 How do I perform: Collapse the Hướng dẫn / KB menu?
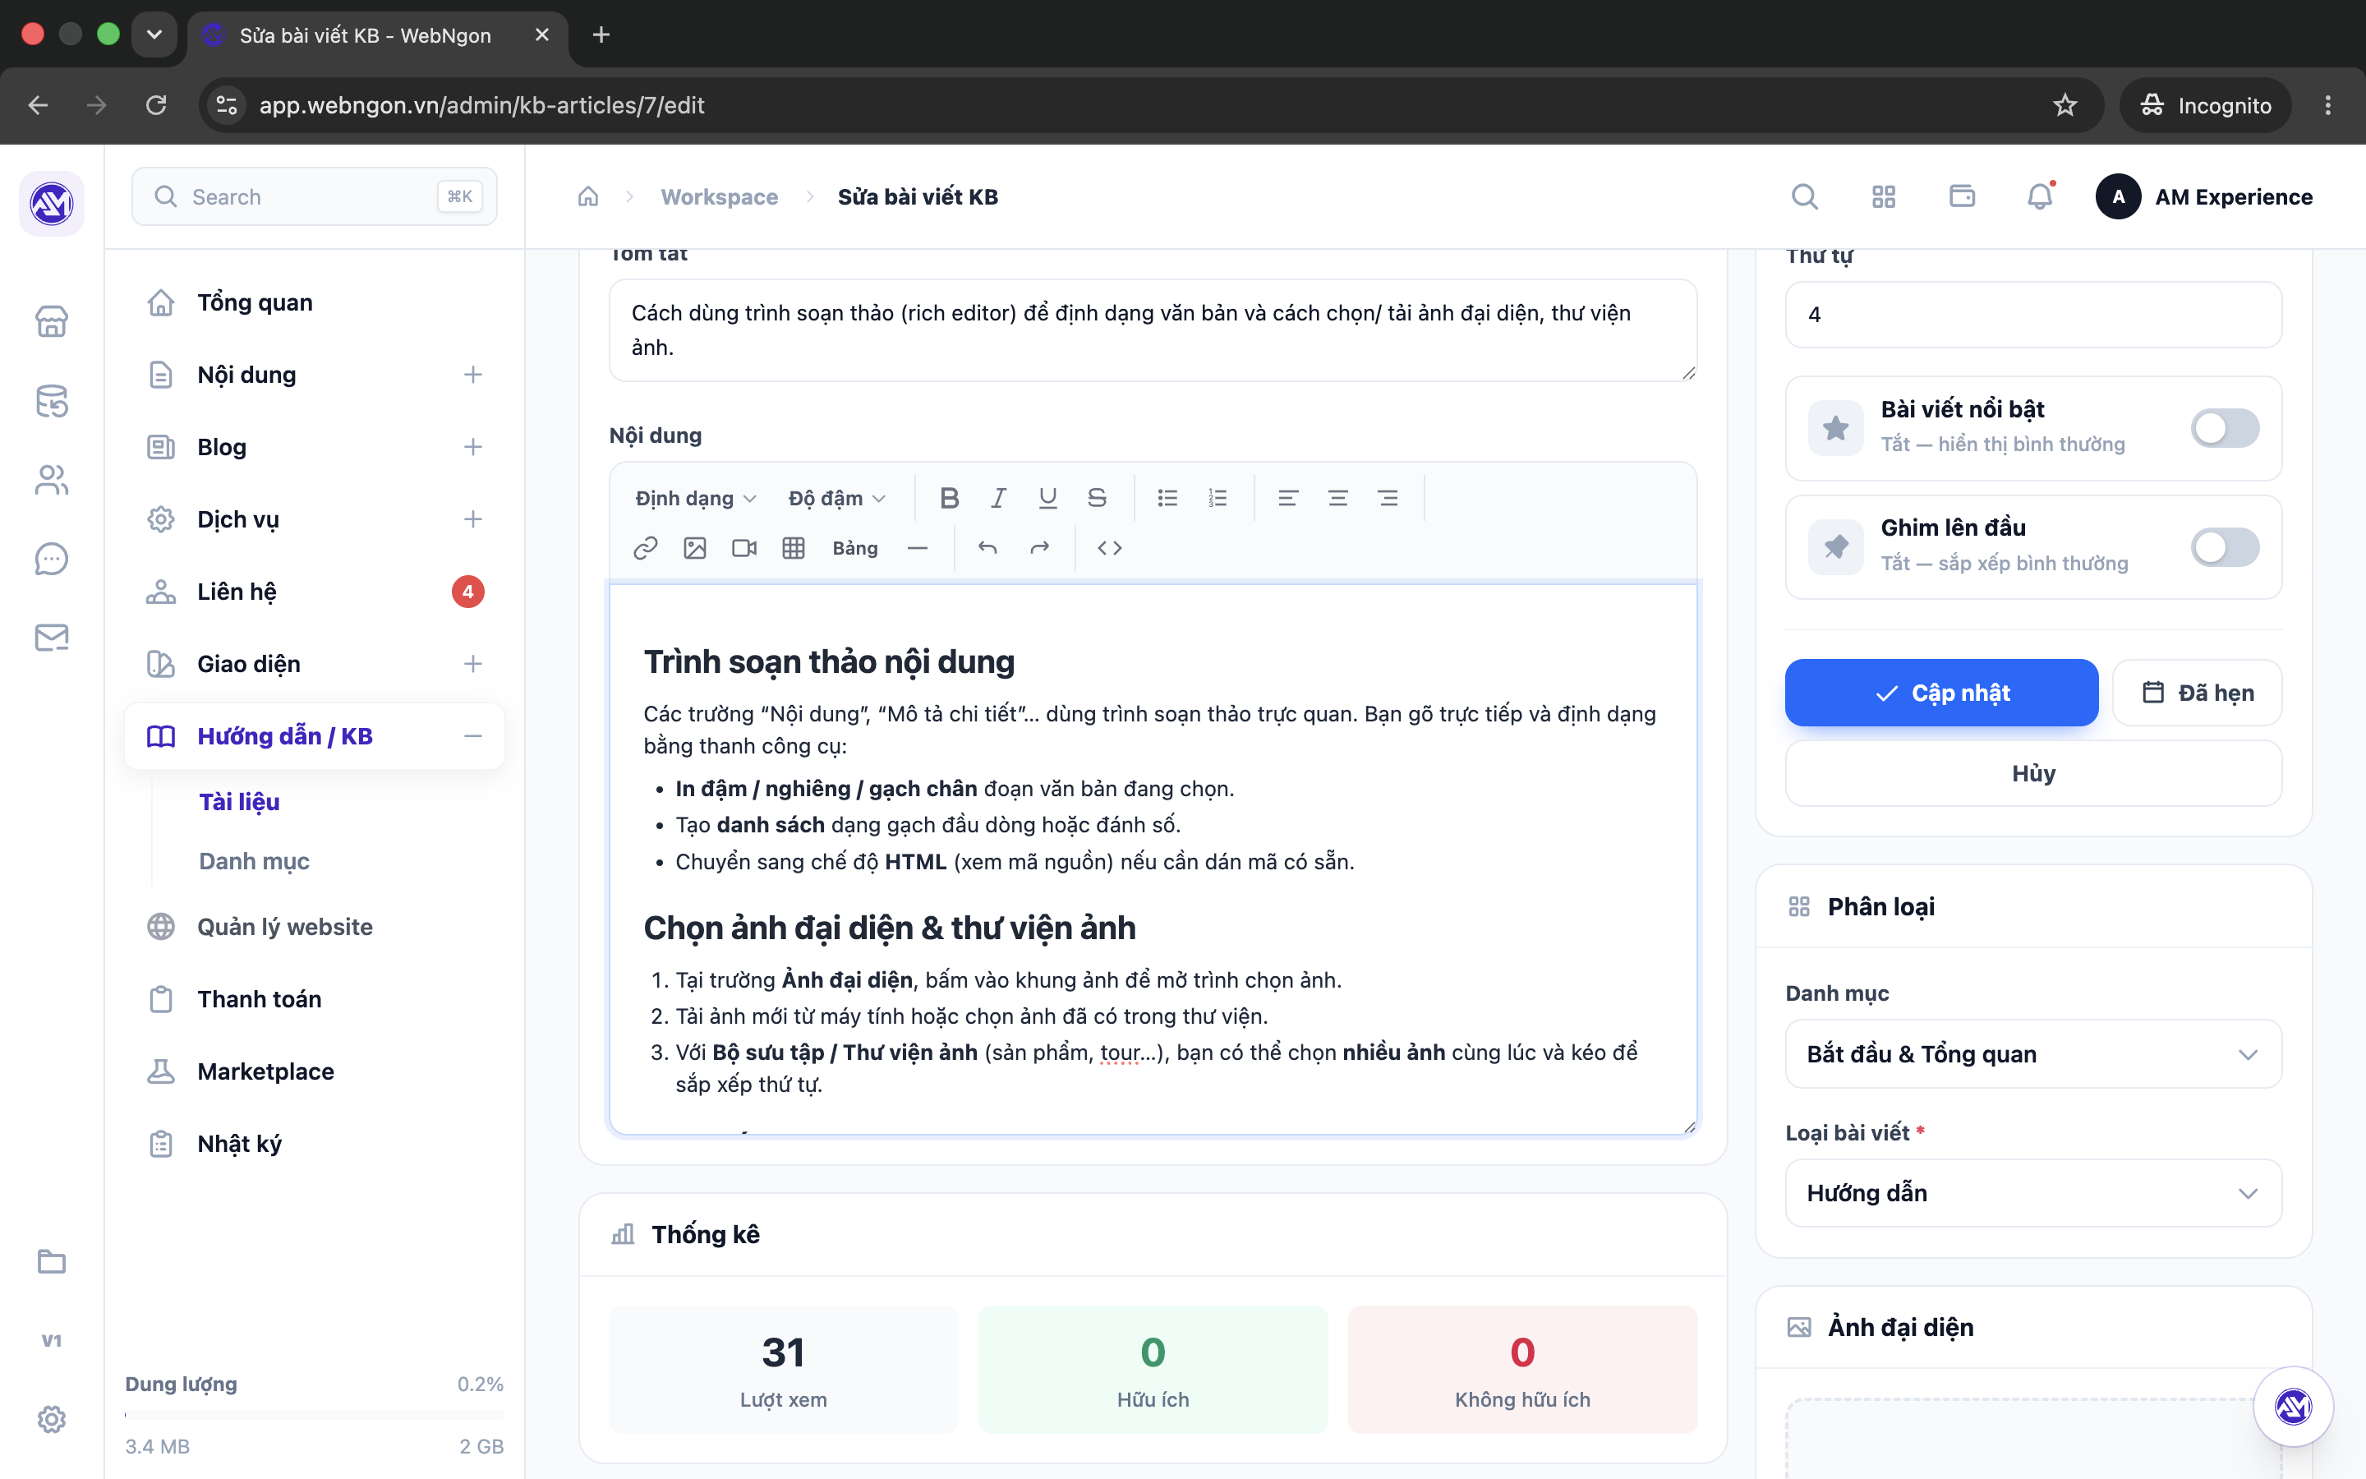click(x=473, y=735)
